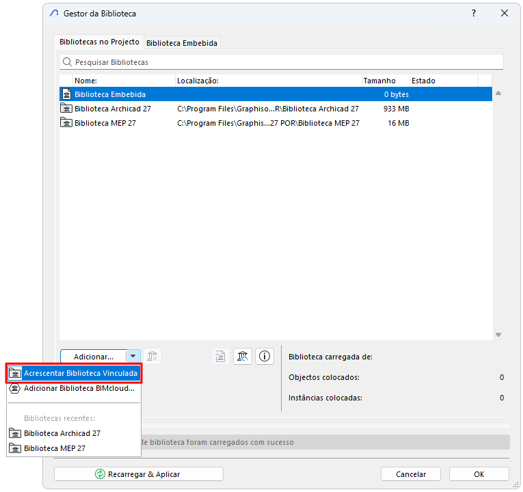Image resolution: width=523 pixels, height=492 pixels.
Task: Open the Adicionar dropdown arrow
Action: click(x=133, y=356)
